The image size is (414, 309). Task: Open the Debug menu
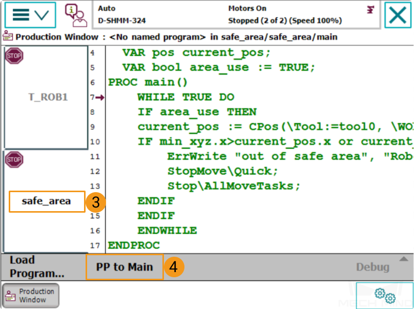[372, 267]
